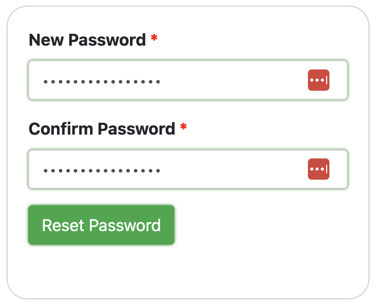Click before the first dot in Confirm Password
This screenshot has width=377, height=305.
(x=41, y=170)
